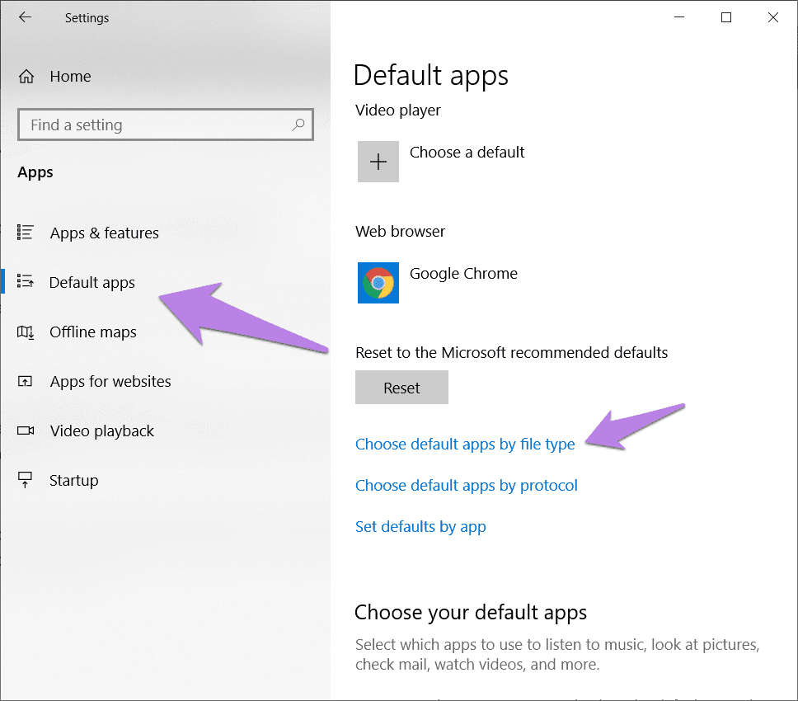Click the Offline maps icon
Viewport: 798px width, 701px height.
[x=26, y=332]
